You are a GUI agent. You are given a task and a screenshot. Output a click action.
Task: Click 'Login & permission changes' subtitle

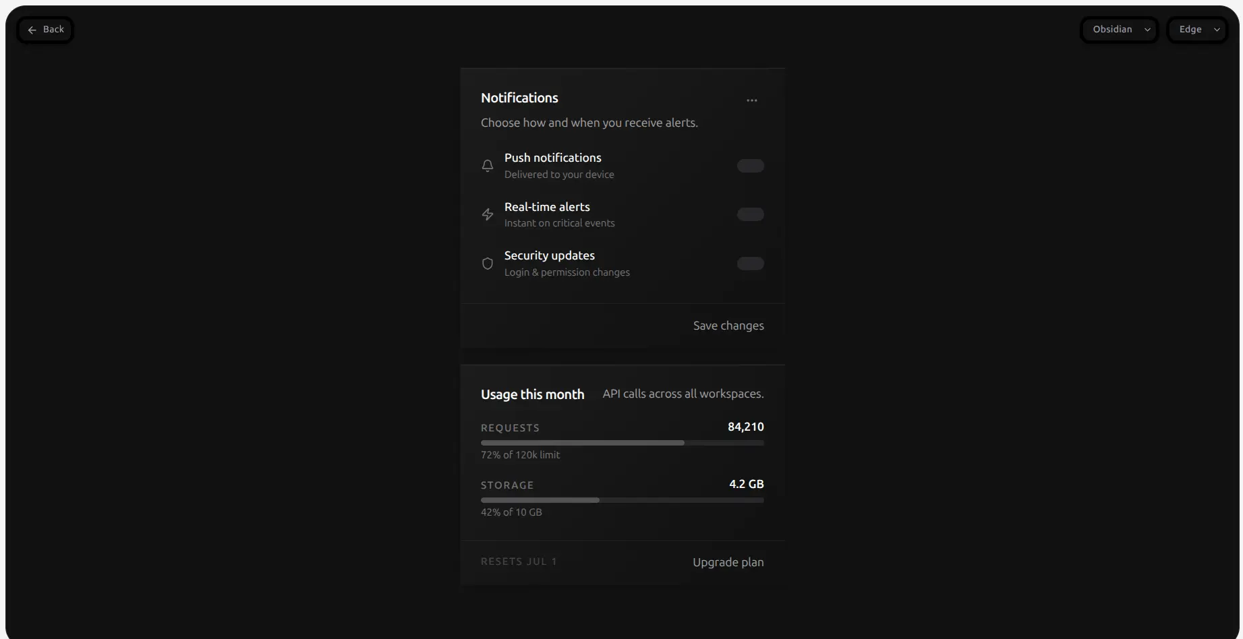tap(567, 272)
